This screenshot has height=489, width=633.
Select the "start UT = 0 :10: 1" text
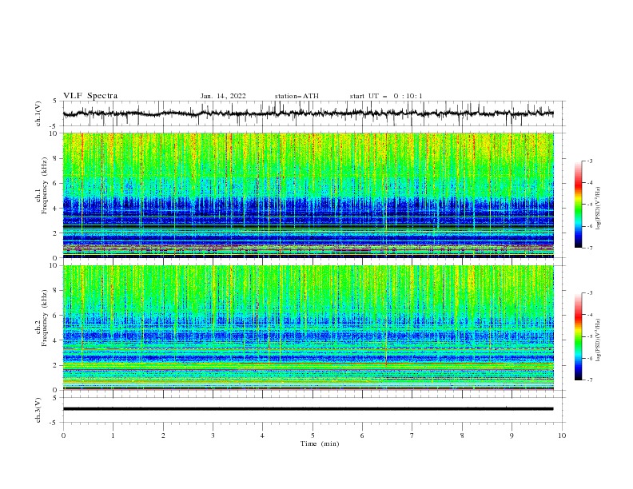point(386,96)
